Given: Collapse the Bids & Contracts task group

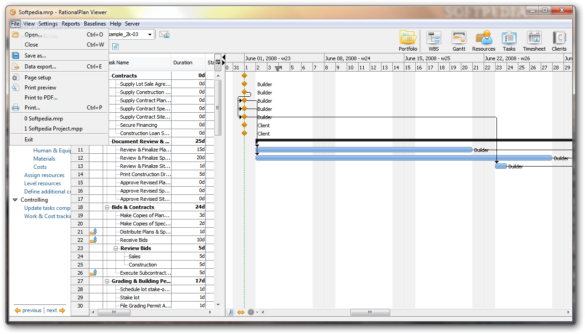Looking at the screenshot, I should [x=107, y=207].
